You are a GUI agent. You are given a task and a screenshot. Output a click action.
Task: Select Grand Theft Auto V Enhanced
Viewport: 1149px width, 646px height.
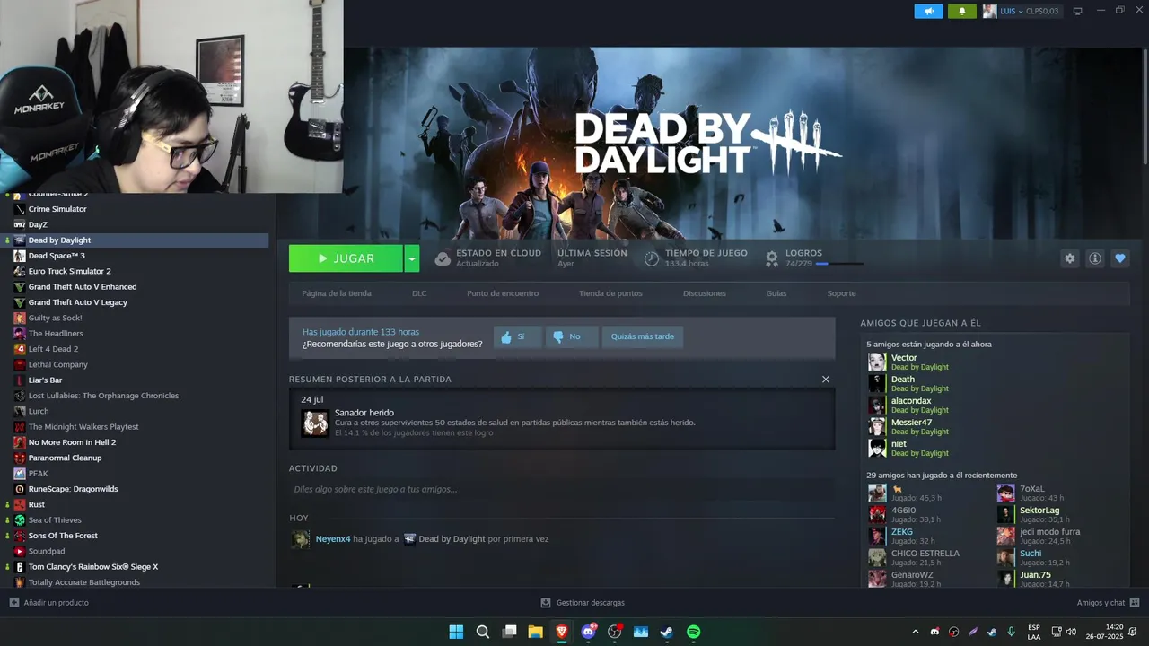point(83,287)
